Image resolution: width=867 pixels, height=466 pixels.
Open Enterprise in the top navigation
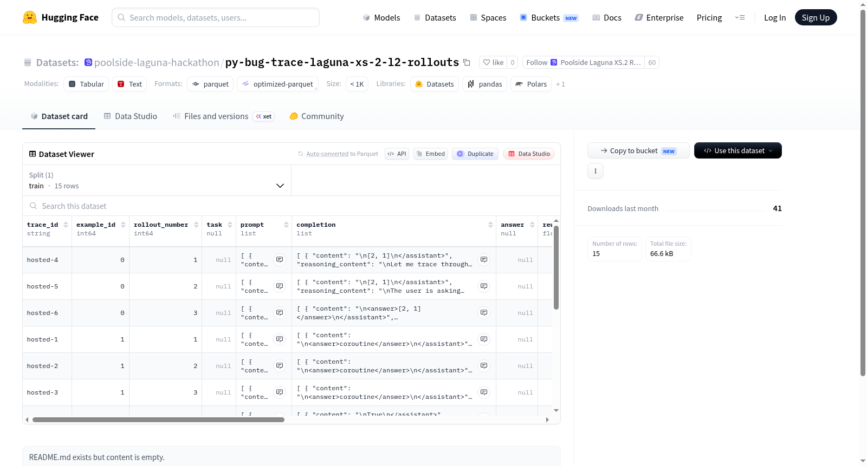(659, 17)
